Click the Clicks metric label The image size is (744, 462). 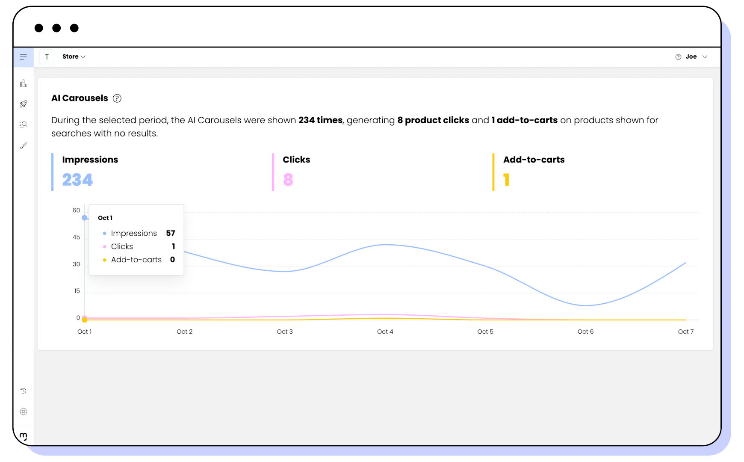(296, 160)
